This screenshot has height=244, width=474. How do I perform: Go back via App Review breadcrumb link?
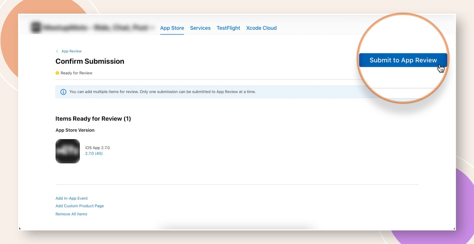tap(71, 51)
